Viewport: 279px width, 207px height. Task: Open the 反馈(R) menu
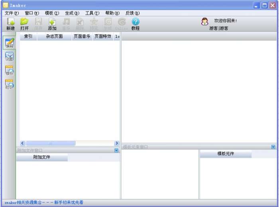pyautogui.click(x=132, y=13)
